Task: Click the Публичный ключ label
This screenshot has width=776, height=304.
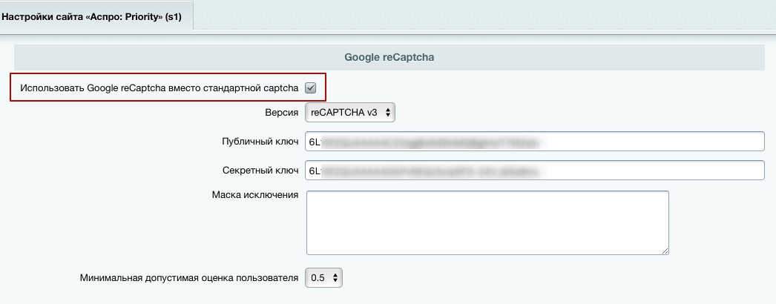Action: 260,142
